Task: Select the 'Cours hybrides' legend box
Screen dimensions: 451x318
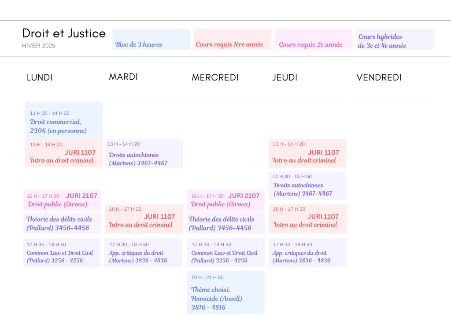Action: tap(395, 39)
